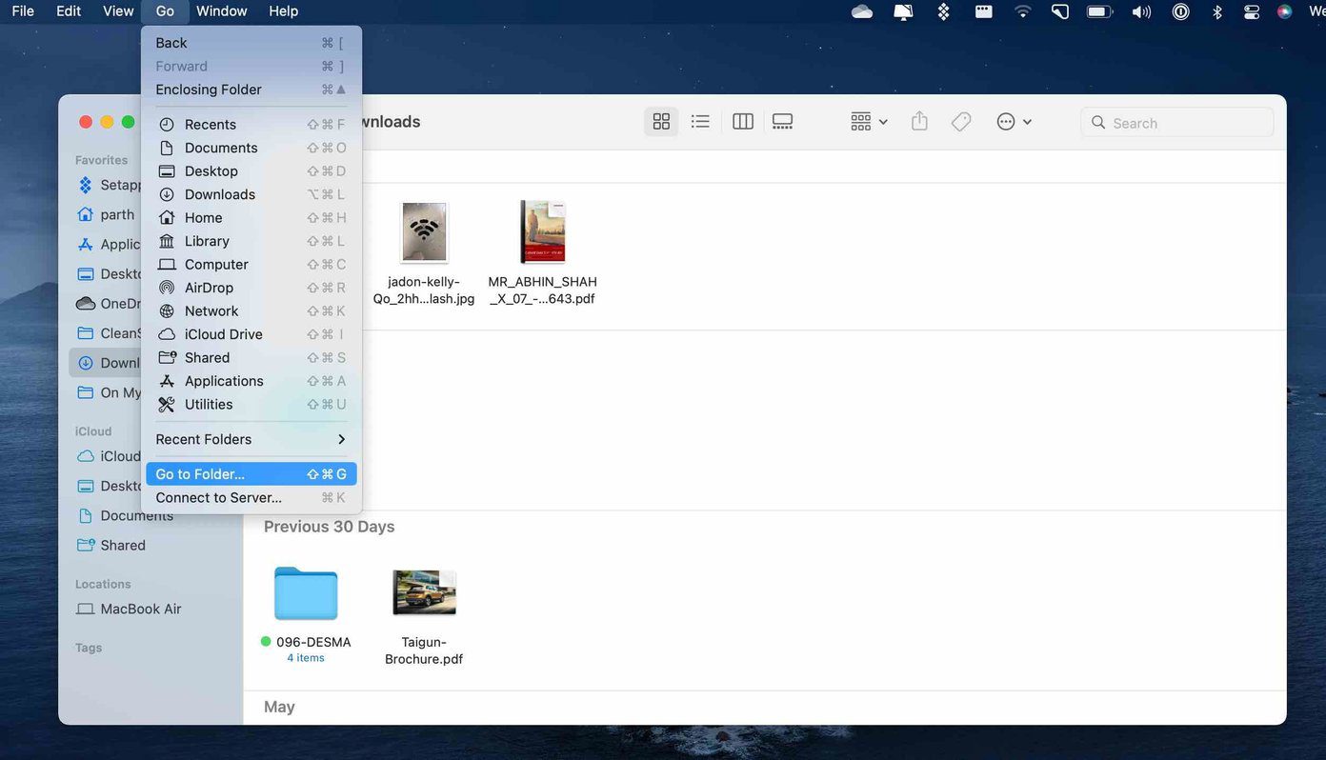The height and width of the screenshot is (760, 1326).
Task: Open Control Center in the menu bar
Action: (x=1252, y=11)
